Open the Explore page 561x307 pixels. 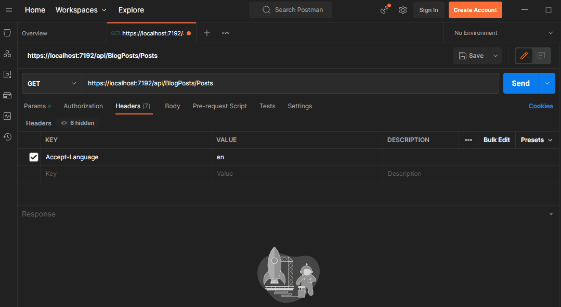[x=132, y=10]
